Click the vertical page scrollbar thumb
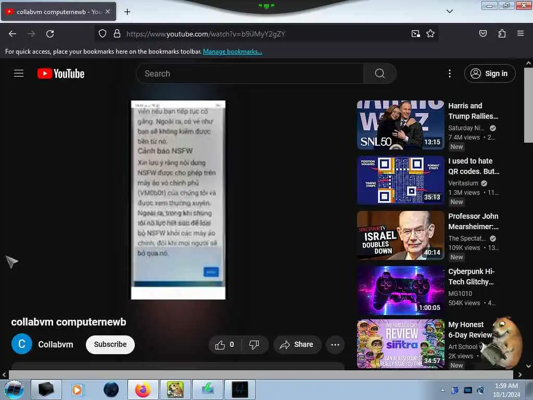This screenshot has height=400, width=533. (528, 105)
